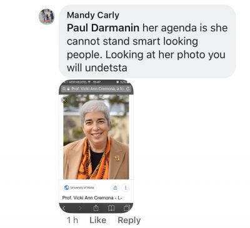Viewport: 250px width, 228px height.
Task: Click the Paul Darmanin mention
Action: coord(103,28)
